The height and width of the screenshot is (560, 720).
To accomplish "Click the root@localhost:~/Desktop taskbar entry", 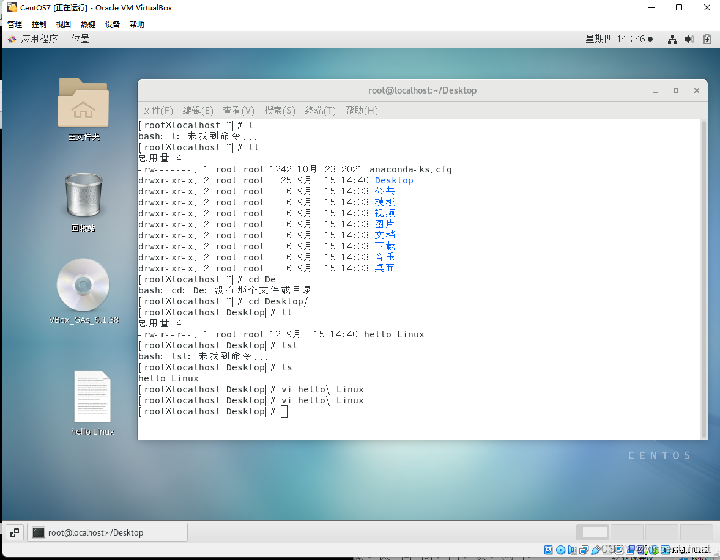I will tap(108, 532).
